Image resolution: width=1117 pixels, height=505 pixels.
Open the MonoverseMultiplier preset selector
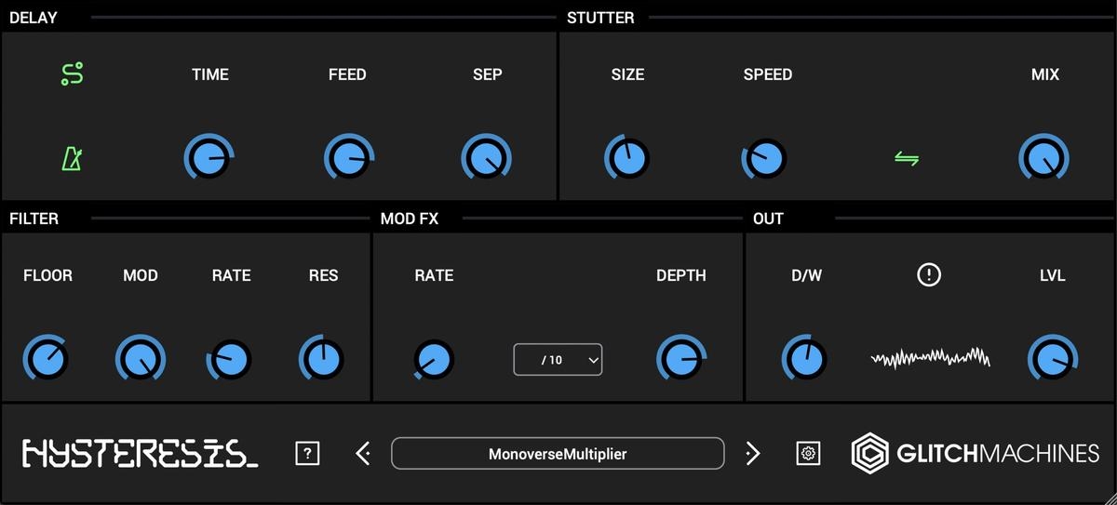tap(558, 453)
